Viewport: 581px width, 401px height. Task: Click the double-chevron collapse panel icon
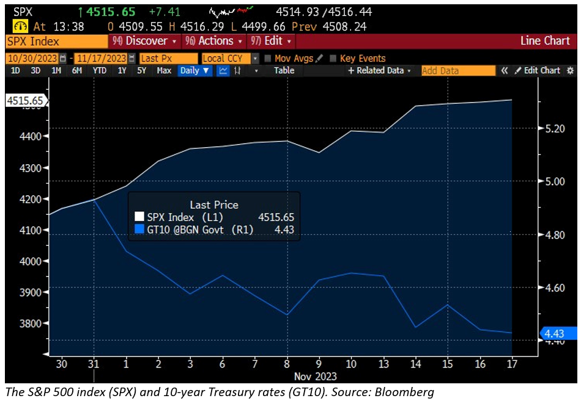tap(505, 71)
